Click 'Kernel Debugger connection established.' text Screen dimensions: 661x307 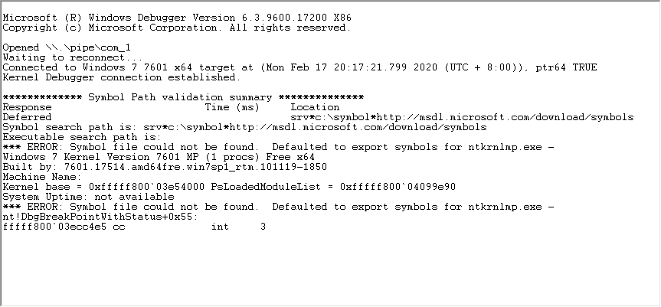[x=122, y=77]
